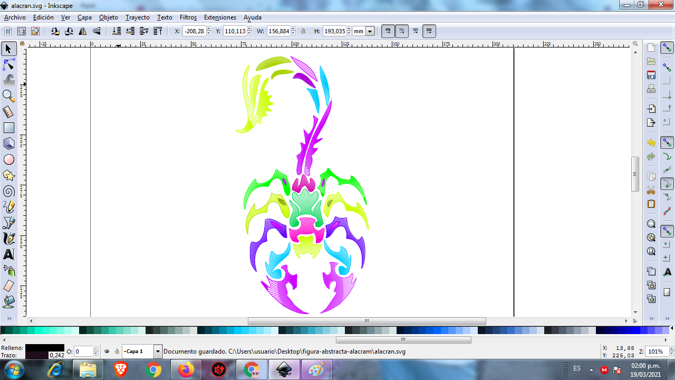Open the Filtros menu
The image size is (675, 380).
tap(188, 17)
